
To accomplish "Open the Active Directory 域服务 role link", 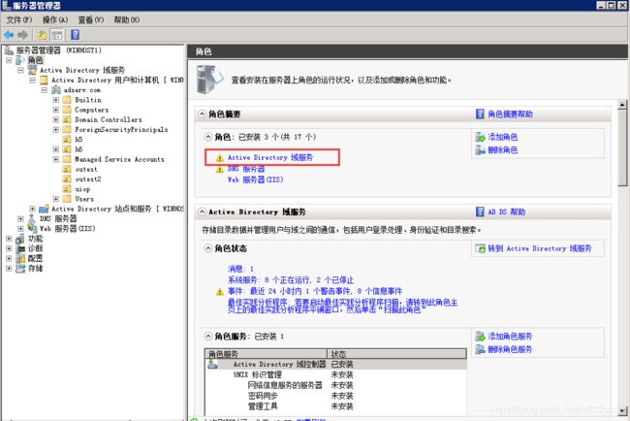I will [x=270, y=157].
